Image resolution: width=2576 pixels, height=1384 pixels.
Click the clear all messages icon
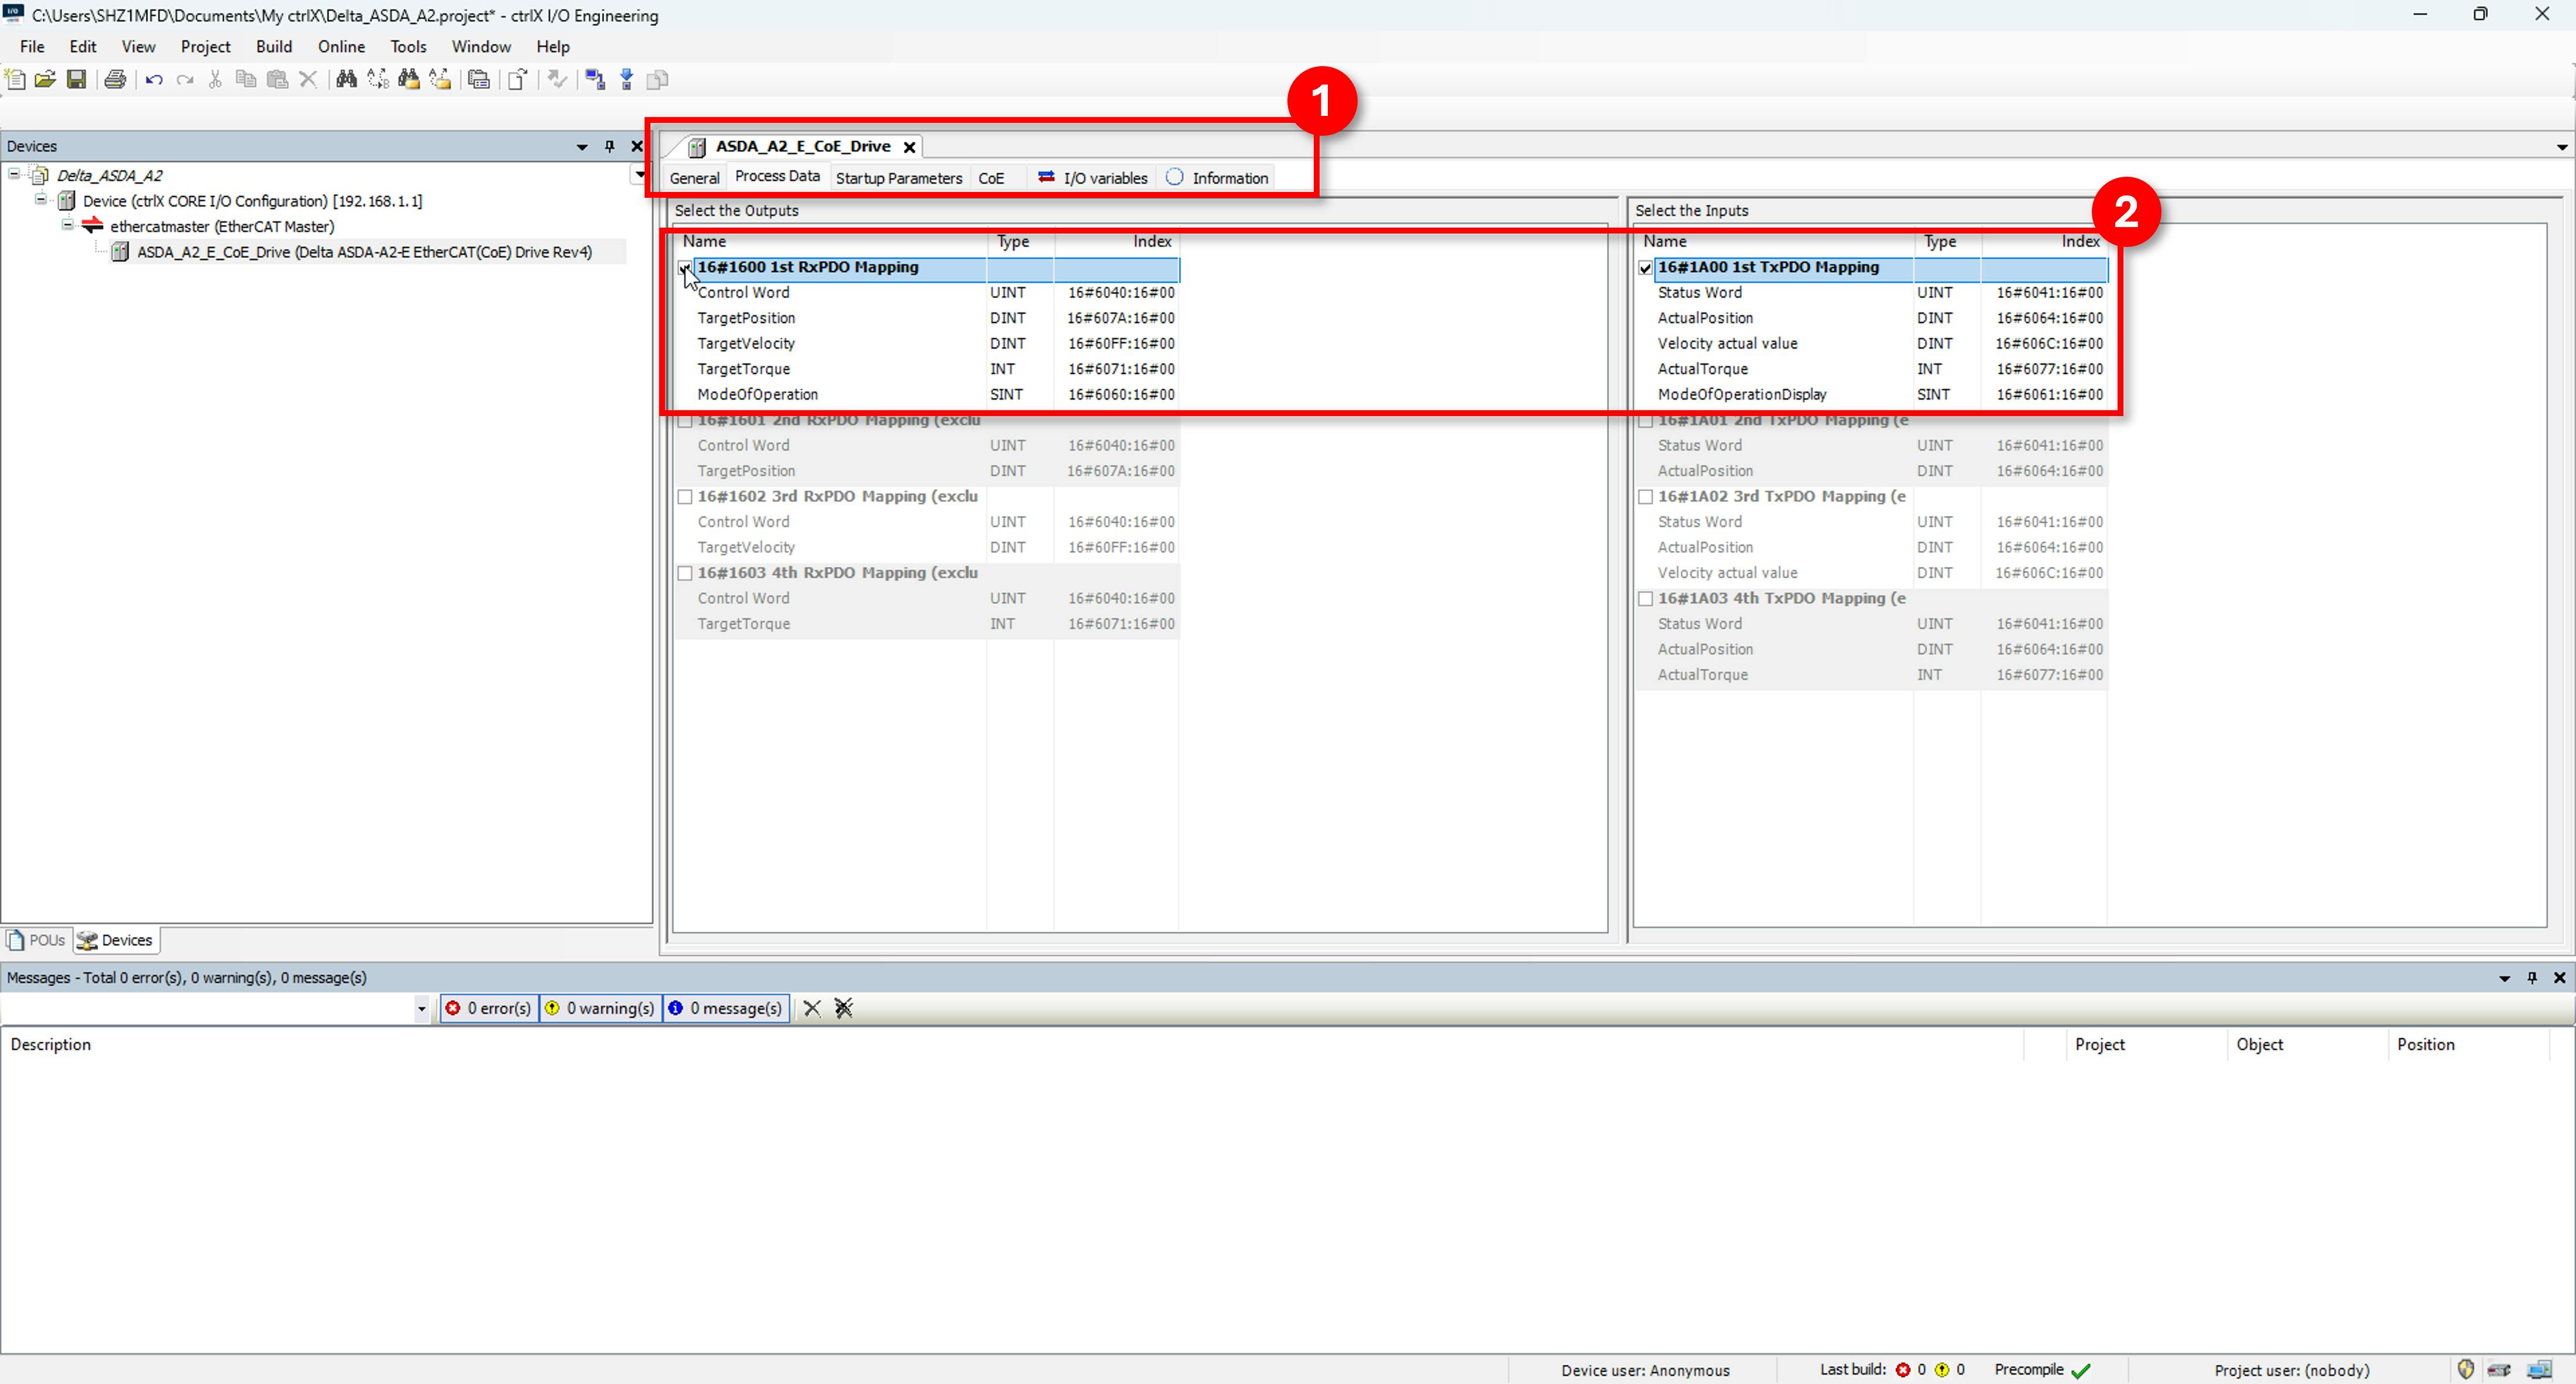[x=844, y=1008]
